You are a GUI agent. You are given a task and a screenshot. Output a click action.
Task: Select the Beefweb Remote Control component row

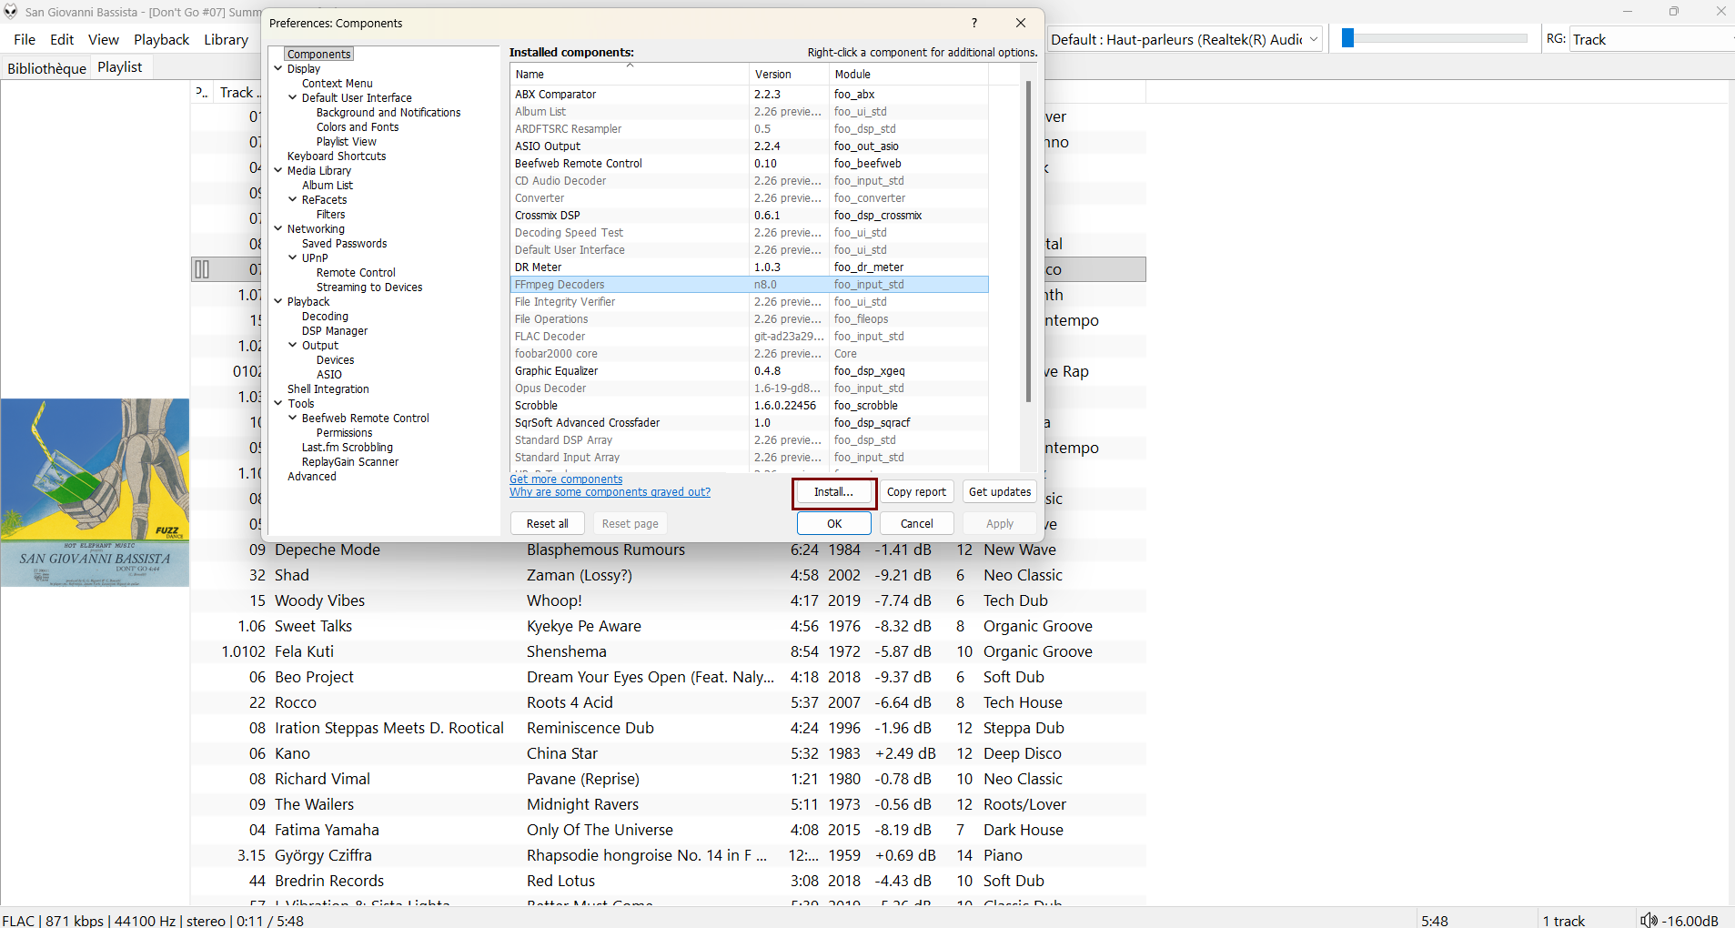[750, 163]
